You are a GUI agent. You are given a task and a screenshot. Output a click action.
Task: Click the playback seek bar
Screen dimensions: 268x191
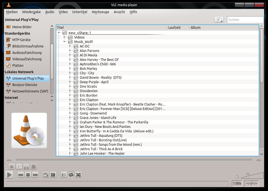[x=134, y=160]
